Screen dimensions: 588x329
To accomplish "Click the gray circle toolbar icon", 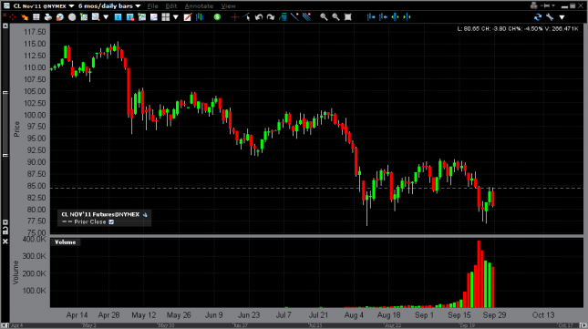I will tap(72, 17).
